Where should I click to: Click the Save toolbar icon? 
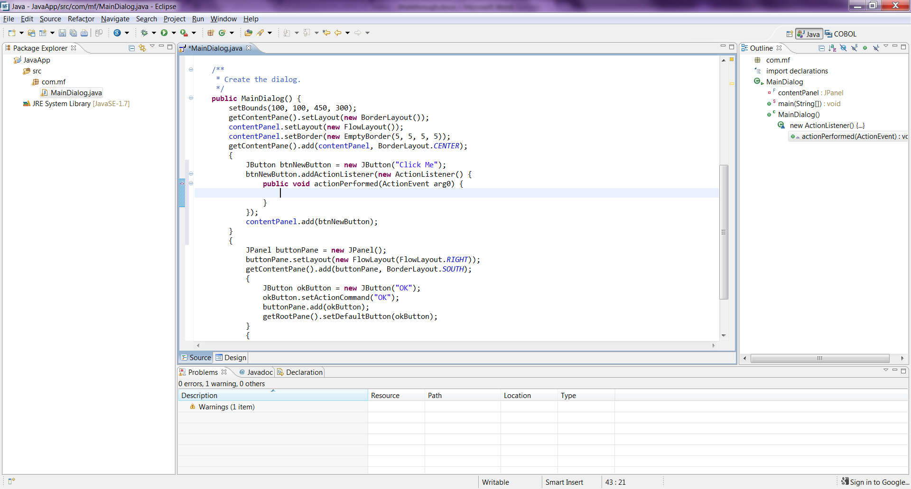62,33
